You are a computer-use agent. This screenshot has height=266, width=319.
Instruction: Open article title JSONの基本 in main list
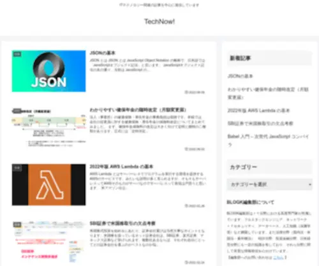coord(102,53)
